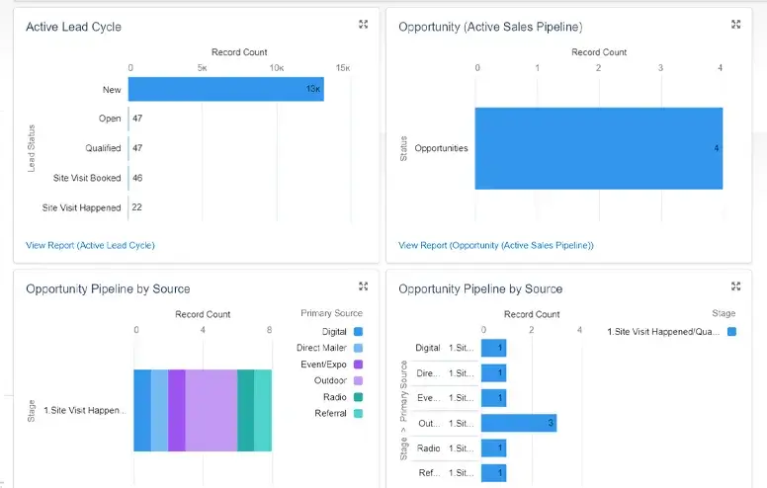Click the 'Digital' legend label
The height and width of the screenshot is (488, 767).
(x=334, y=332)
